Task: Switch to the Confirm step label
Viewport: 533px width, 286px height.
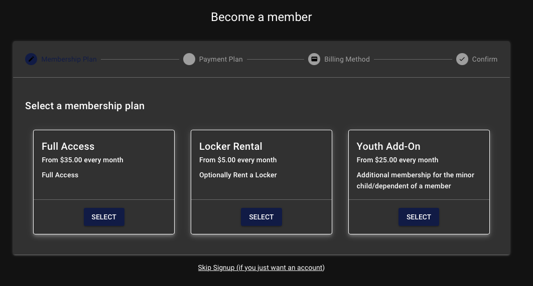Action: click(484, 59)
